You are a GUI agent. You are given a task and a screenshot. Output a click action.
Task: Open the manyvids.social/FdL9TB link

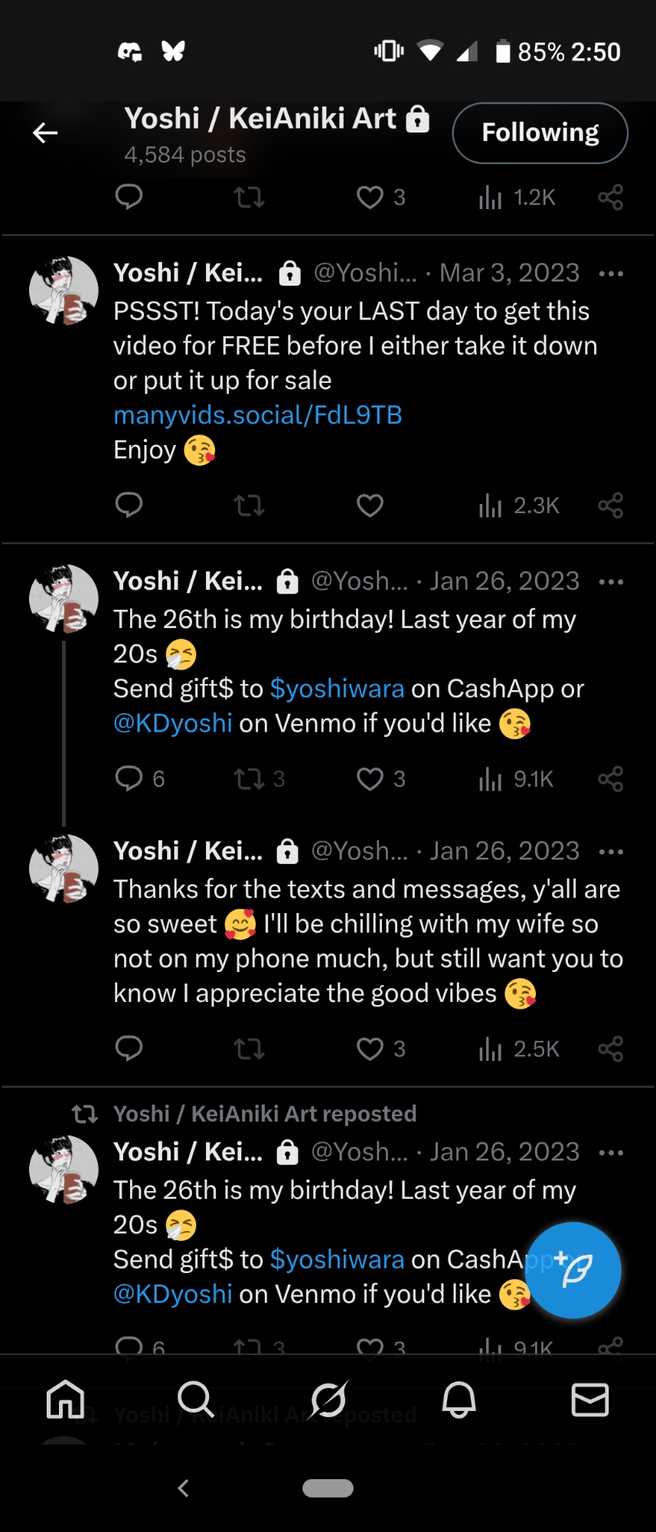(257, 415)
